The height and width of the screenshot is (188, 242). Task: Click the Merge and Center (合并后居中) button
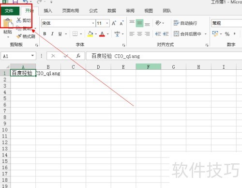(187, 34)
